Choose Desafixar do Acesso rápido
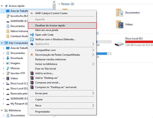The height and width of the screenshot is (118, 153). [x=62, y=25]
